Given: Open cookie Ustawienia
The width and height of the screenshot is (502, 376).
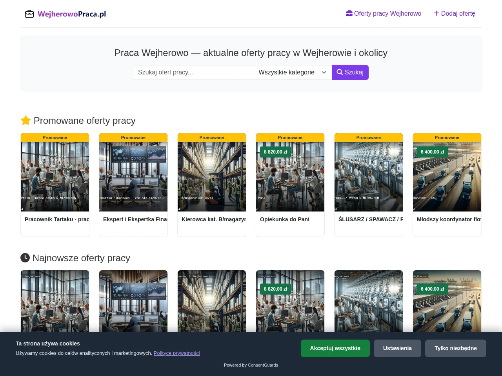Looking at the screenshot, I should 397,348.
